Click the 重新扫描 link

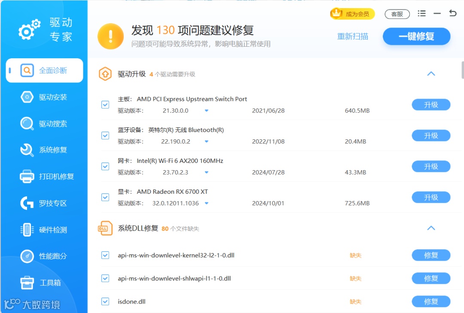pos(353,36)
